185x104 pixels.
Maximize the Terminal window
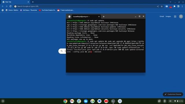pyautogui.click(x=139, y=16)
